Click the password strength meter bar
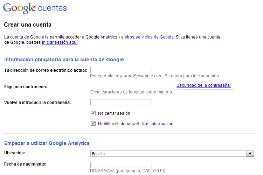This screenshot has height=175, width=263. tap(205, 90)
